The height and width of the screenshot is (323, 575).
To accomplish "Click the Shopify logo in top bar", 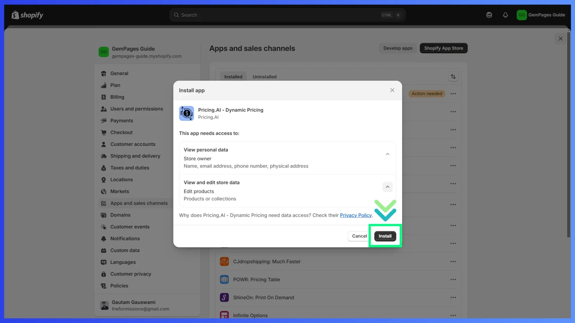I will 27,15.
